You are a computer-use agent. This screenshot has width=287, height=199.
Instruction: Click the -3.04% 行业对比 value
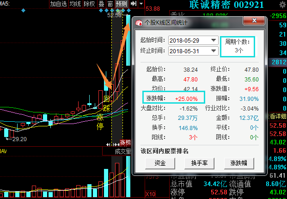[250, 109]
